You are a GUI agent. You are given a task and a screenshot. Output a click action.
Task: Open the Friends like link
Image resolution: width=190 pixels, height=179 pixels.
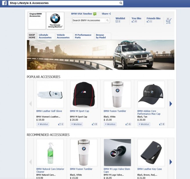point(153,18)
